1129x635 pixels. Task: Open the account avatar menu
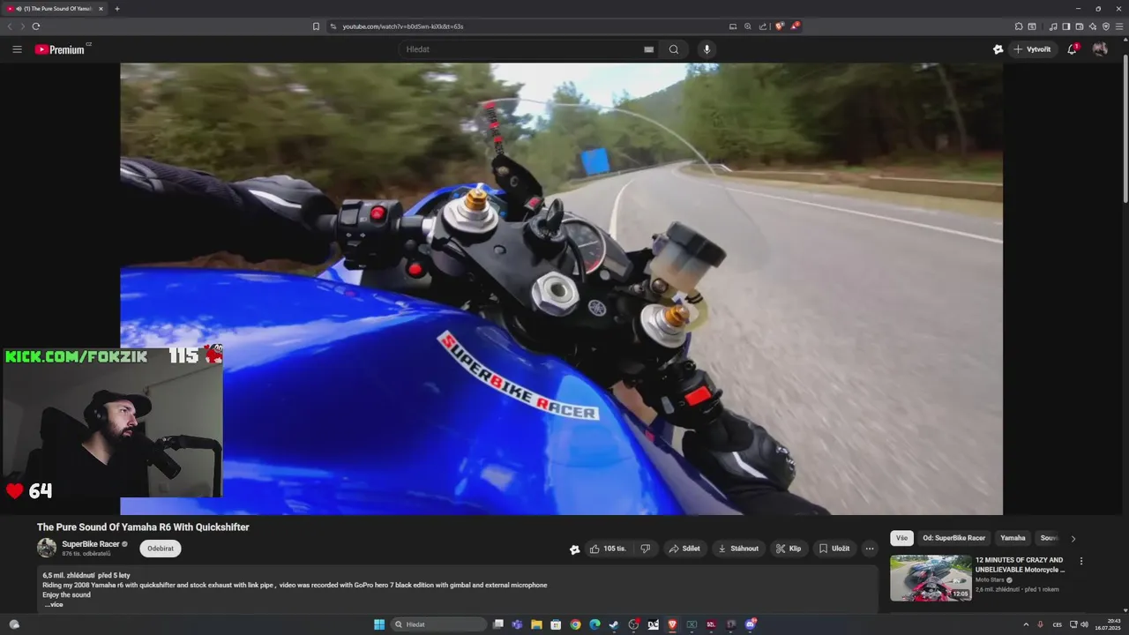pyautogui.click(x=1100, y=49)
